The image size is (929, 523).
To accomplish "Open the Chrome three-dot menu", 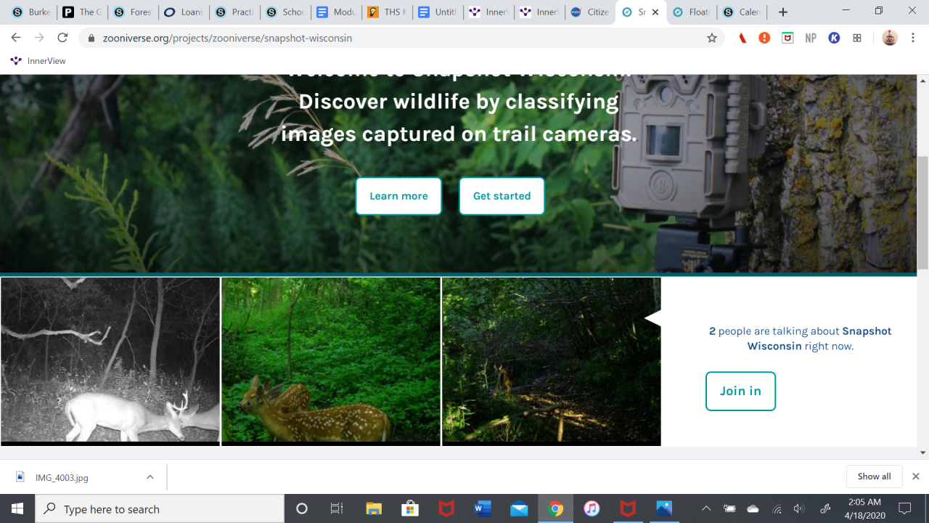I will [x=913, y=38].
